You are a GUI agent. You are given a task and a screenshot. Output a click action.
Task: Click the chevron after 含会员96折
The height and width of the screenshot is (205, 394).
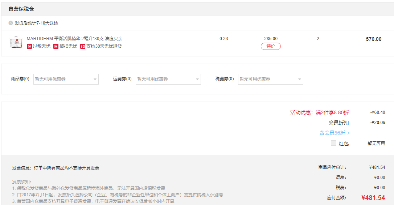(348, 133)
